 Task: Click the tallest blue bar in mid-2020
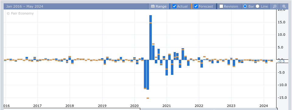(x=151, y=38)
